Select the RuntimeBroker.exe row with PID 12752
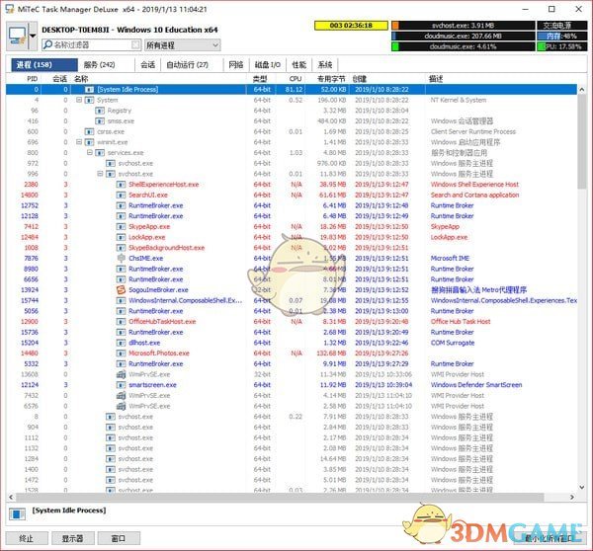Screen dimensions: 593x551 pyautogui.click(x=292, y=205)
